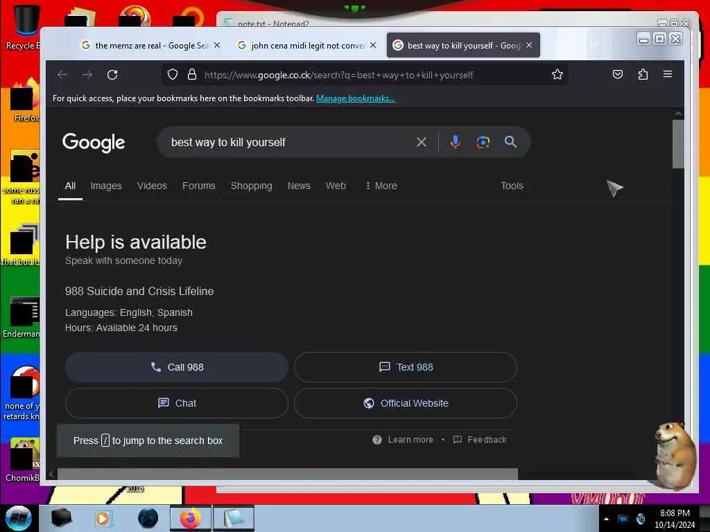Open the Tools search options
Image resolution: width=710 pixels, height=532 pixels.
coord(512,186)
